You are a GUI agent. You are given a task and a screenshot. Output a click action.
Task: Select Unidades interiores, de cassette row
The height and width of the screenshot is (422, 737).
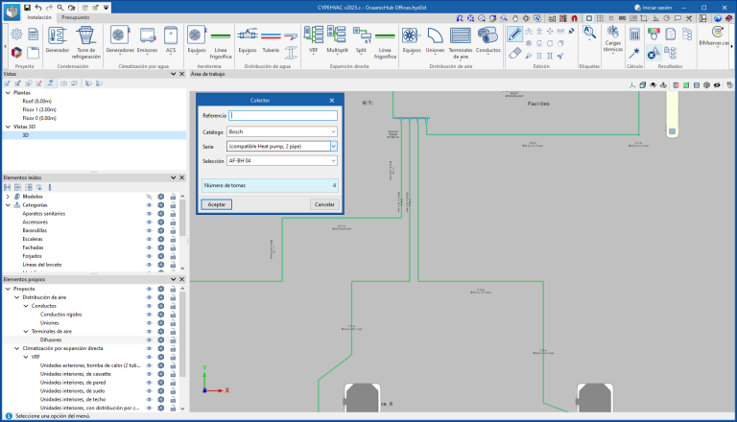[x=76, y=374]
